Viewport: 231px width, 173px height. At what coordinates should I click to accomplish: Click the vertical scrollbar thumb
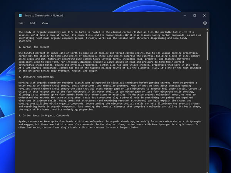click(207, 46)
